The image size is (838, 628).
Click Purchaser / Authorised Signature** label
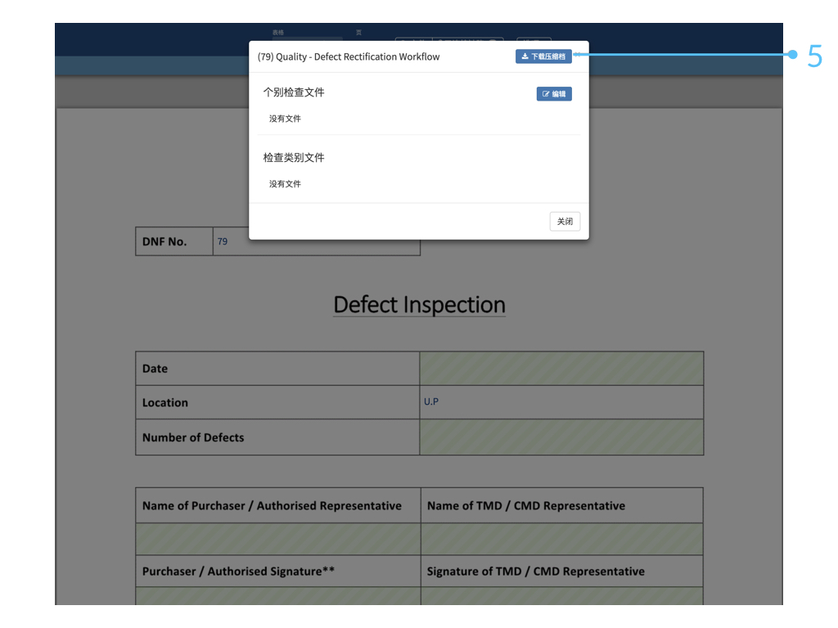[x=238, y=572]
